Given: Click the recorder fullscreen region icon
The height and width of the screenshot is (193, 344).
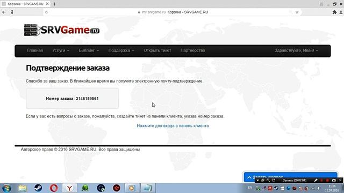Looking at the screenshot, I should click(274, 180).
